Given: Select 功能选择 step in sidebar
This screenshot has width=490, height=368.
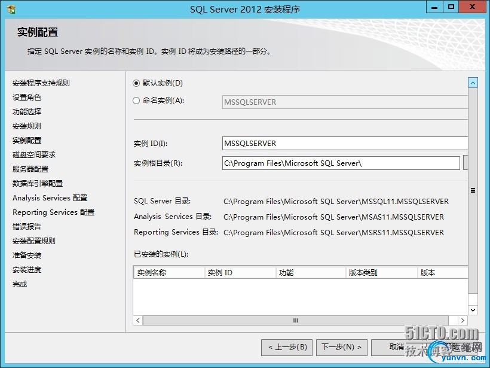Looking at the screenshot, I should click(x=27, y=112).
